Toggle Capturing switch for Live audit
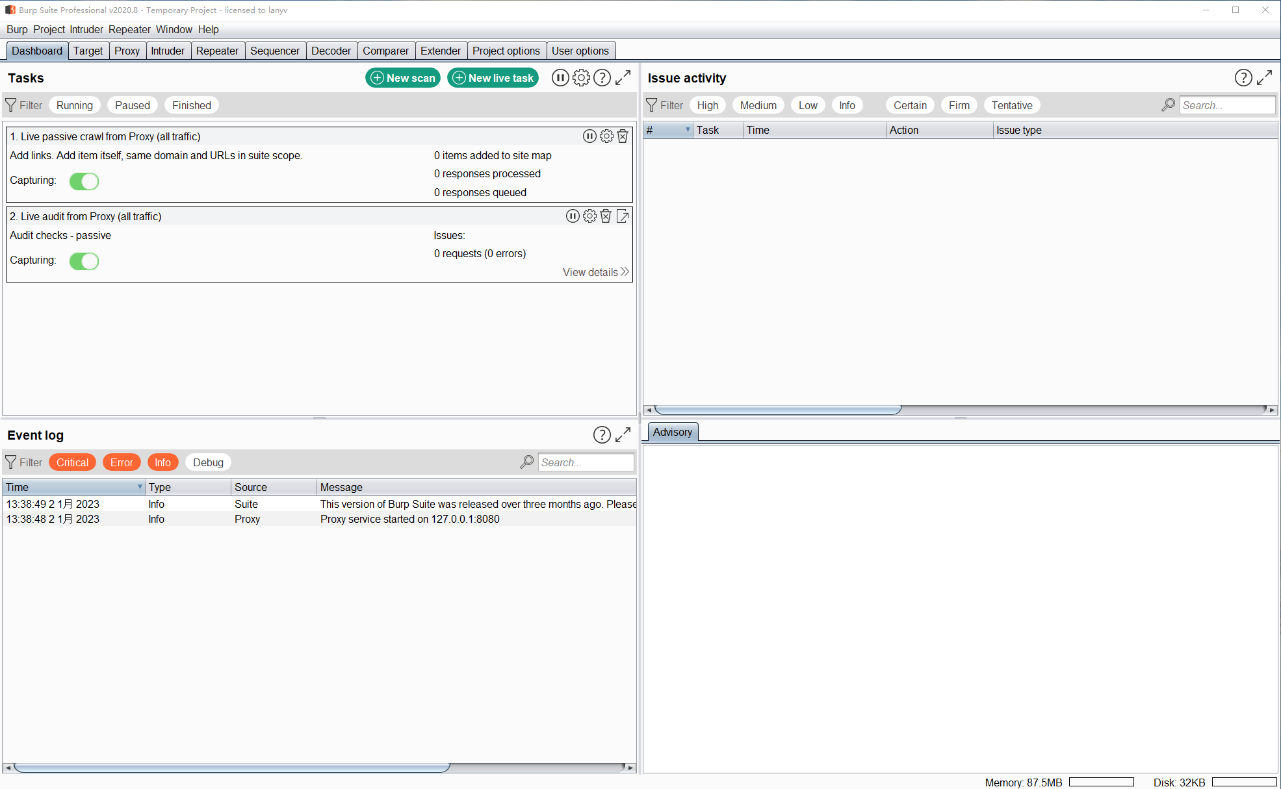The image size is (1281, 789). point(84,261)
